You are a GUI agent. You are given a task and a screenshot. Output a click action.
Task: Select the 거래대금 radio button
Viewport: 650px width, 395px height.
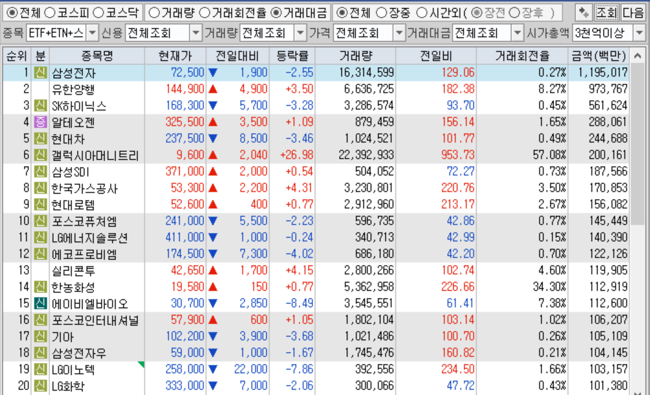[276, 13]
